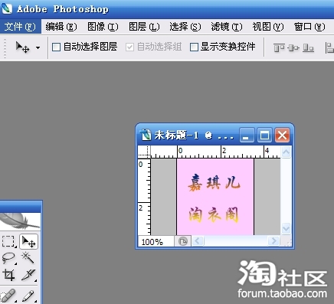The image size is (334, 304).
Task: Click document vertical scrollbar down arrow
Action: pyautogui.click(x=286, y=228)
